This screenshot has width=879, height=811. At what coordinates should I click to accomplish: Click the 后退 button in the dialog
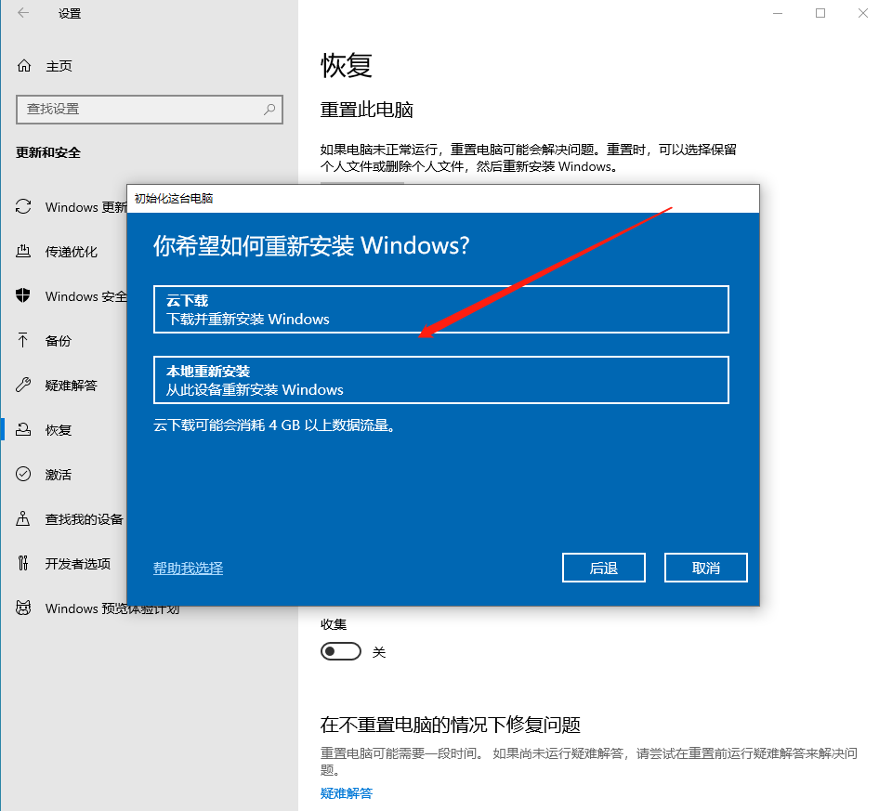[603, 567]
